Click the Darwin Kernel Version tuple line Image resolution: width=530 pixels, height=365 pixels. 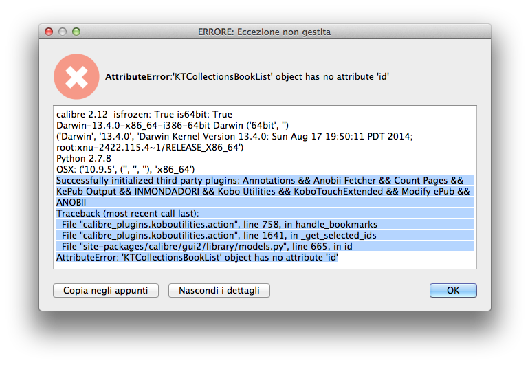click(234, 137)
